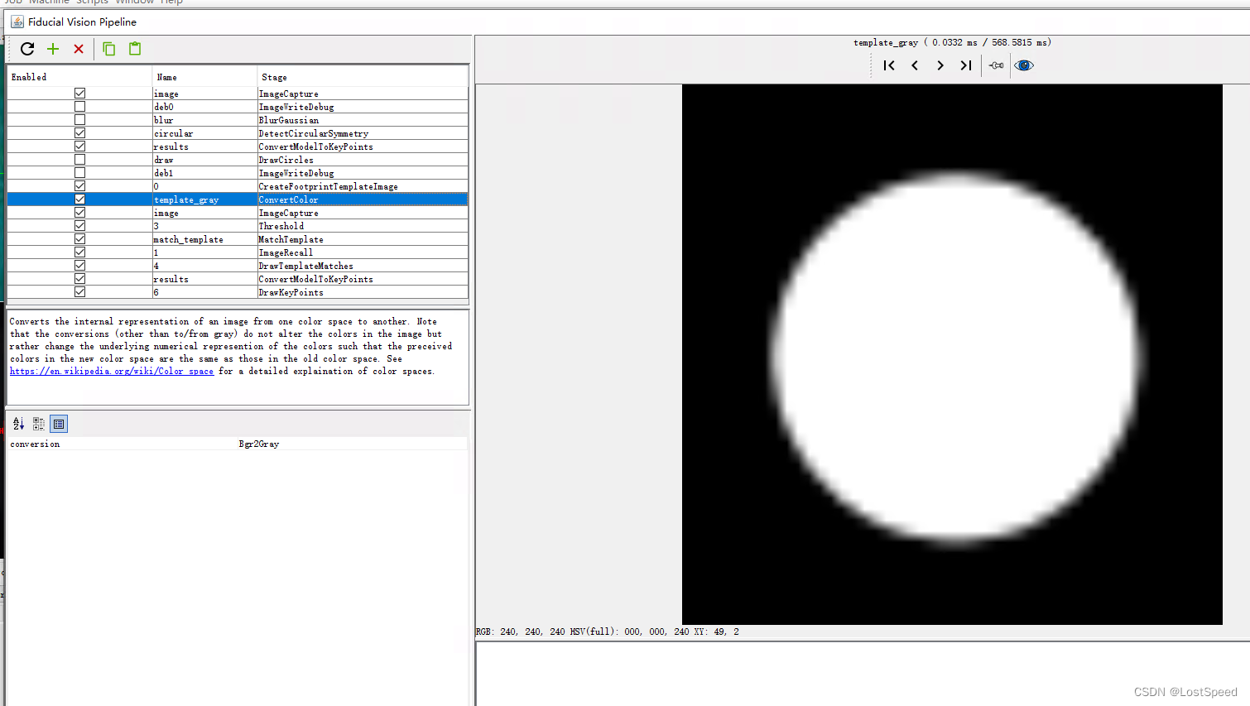1250x706 pixels.
Task: Select the ImageRecall stage row
Action: tap(238, 252)
